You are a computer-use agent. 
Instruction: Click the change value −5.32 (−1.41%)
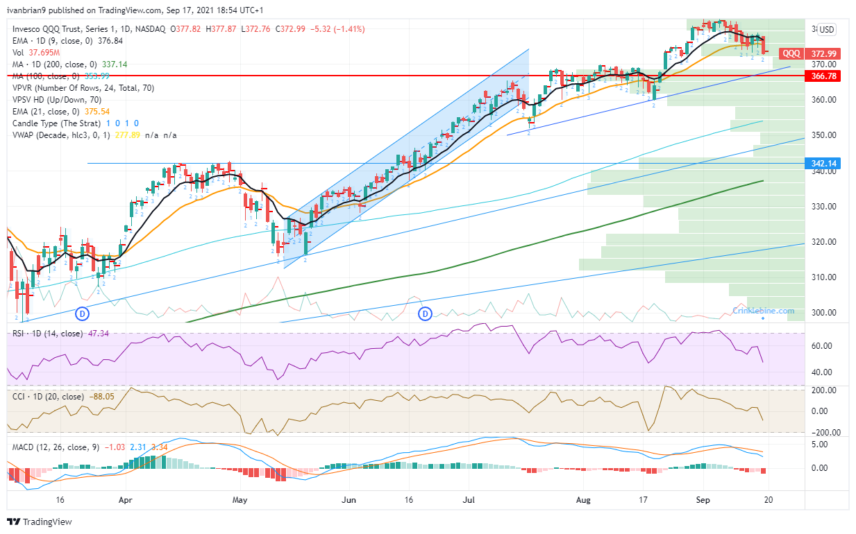pyautogui.click(x=338, y=28)
